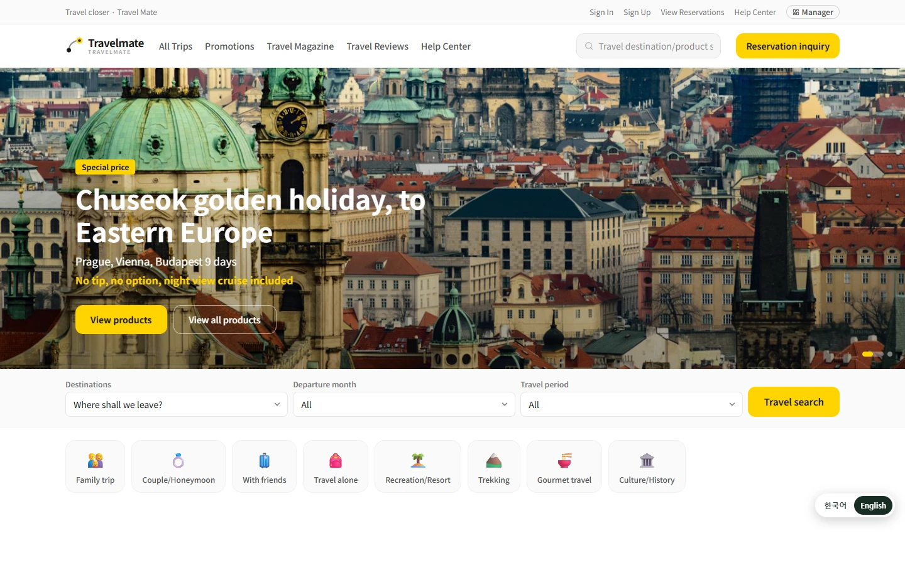Click the Travel search button
The width and height of the screenshot is (905, 565).
(x=794, y=402)
